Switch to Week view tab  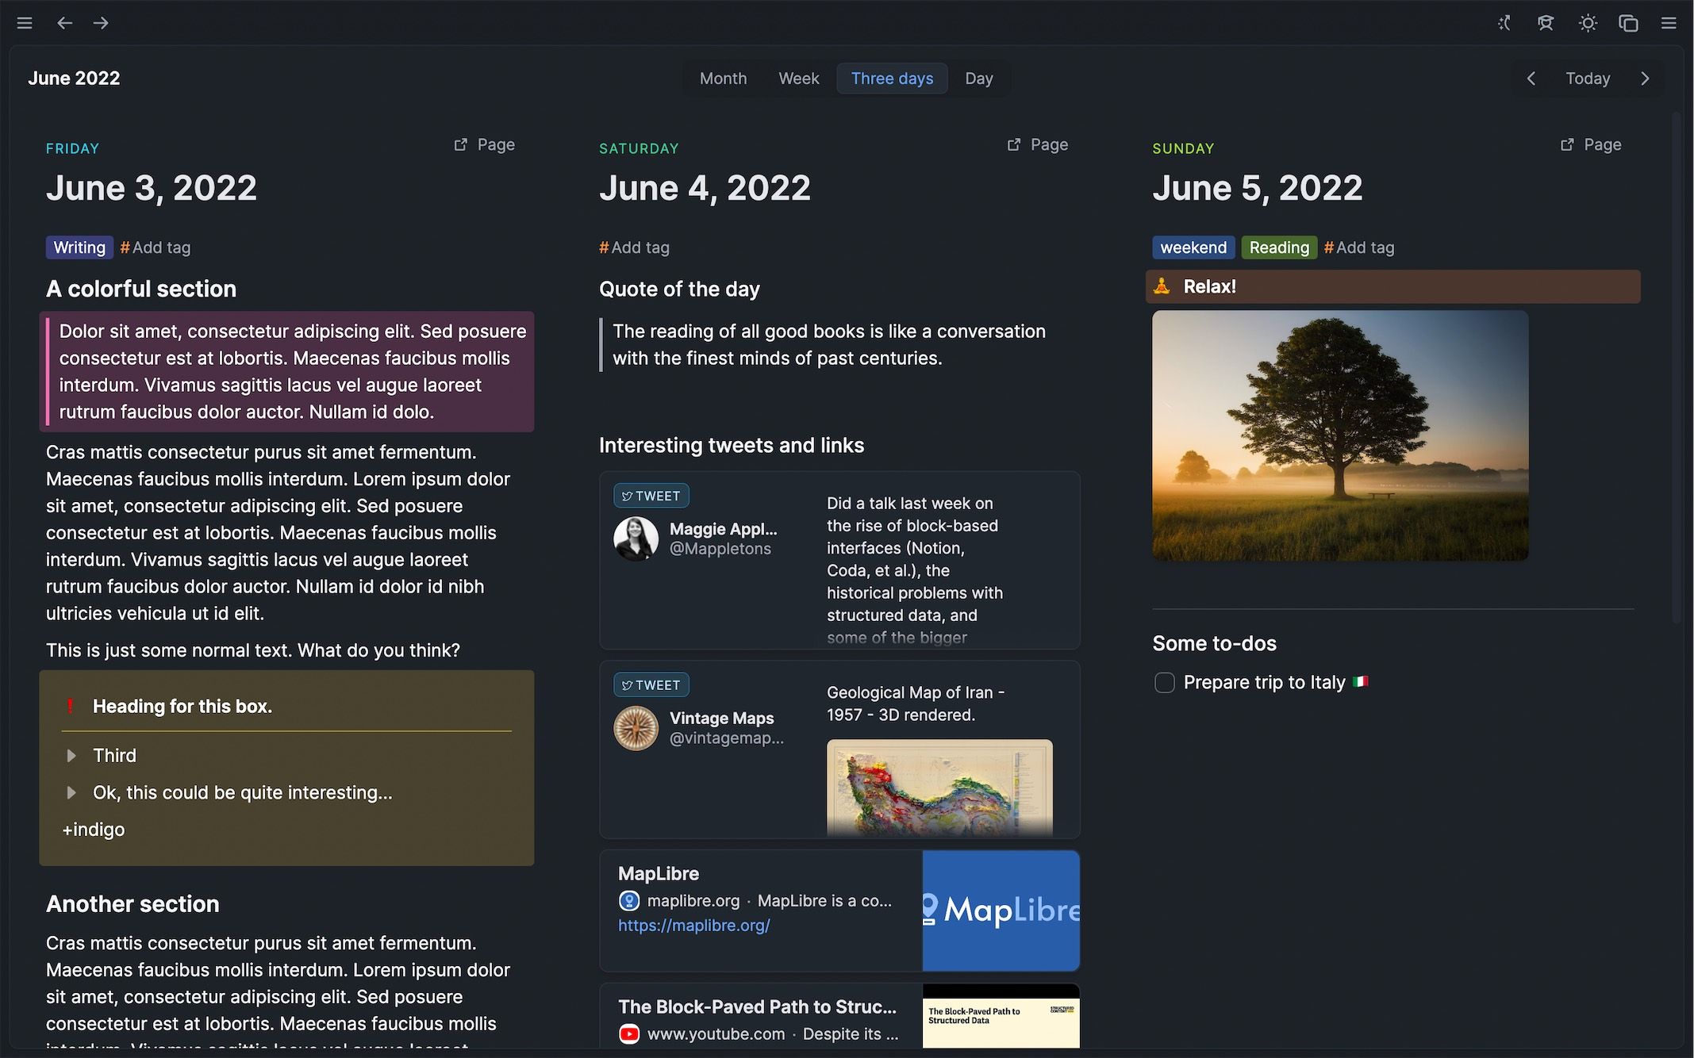click(x=798, y=79)
